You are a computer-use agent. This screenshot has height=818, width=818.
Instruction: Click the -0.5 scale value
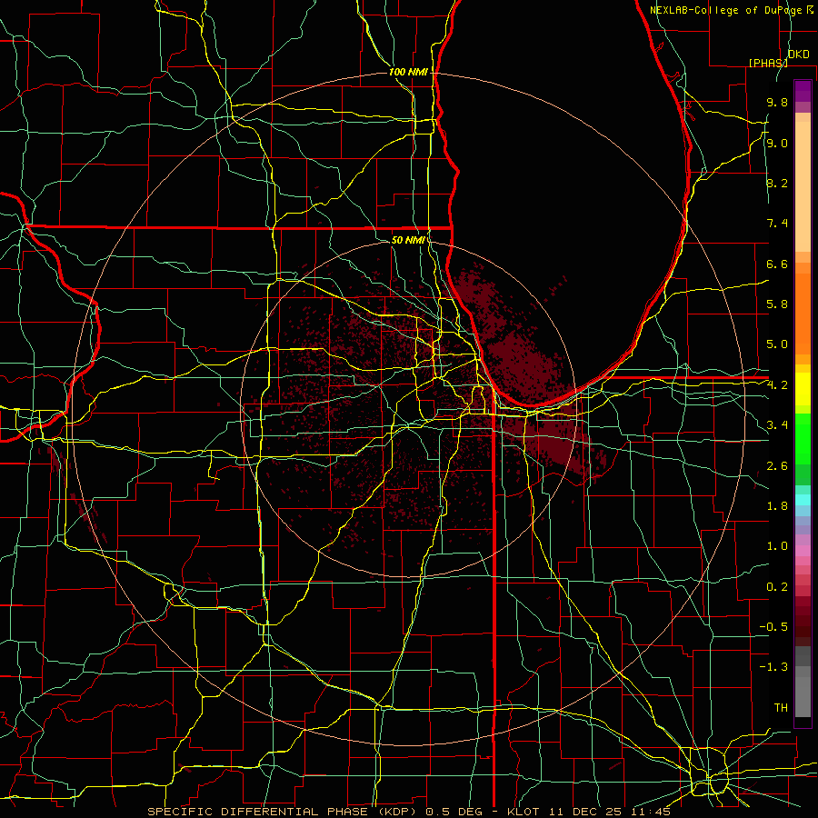point(773,627)
